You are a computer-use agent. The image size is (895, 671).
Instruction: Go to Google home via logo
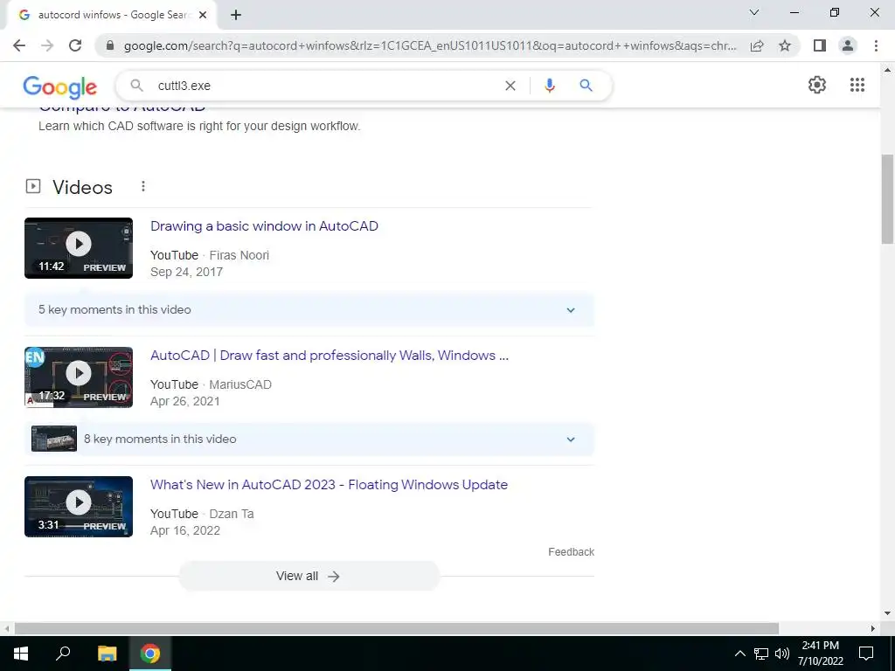[60, 86]
